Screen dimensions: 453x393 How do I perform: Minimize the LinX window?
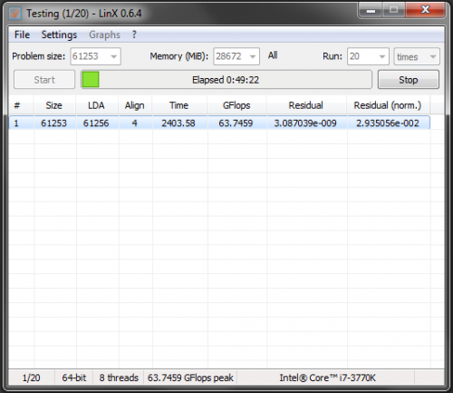tap(371, 11)
